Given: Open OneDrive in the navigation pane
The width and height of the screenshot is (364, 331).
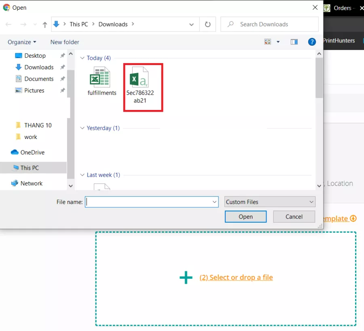Looking at the screenshot, I should [x=32, y=152].
